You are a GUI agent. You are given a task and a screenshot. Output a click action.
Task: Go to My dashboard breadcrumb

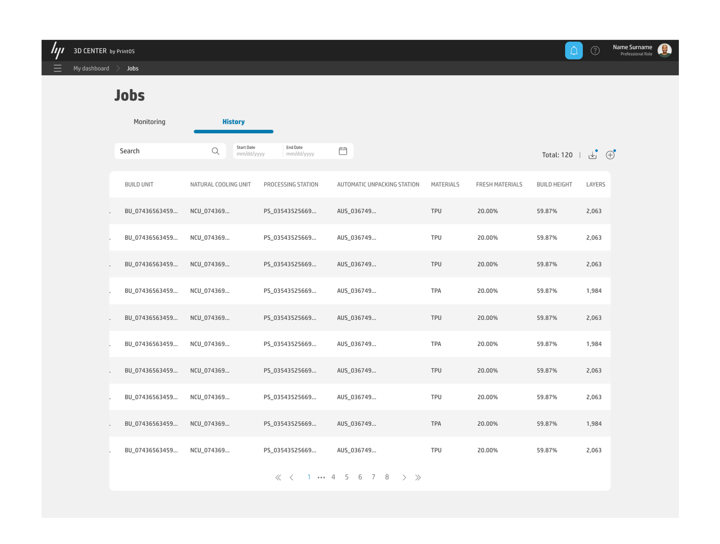(x=91, y=68)
